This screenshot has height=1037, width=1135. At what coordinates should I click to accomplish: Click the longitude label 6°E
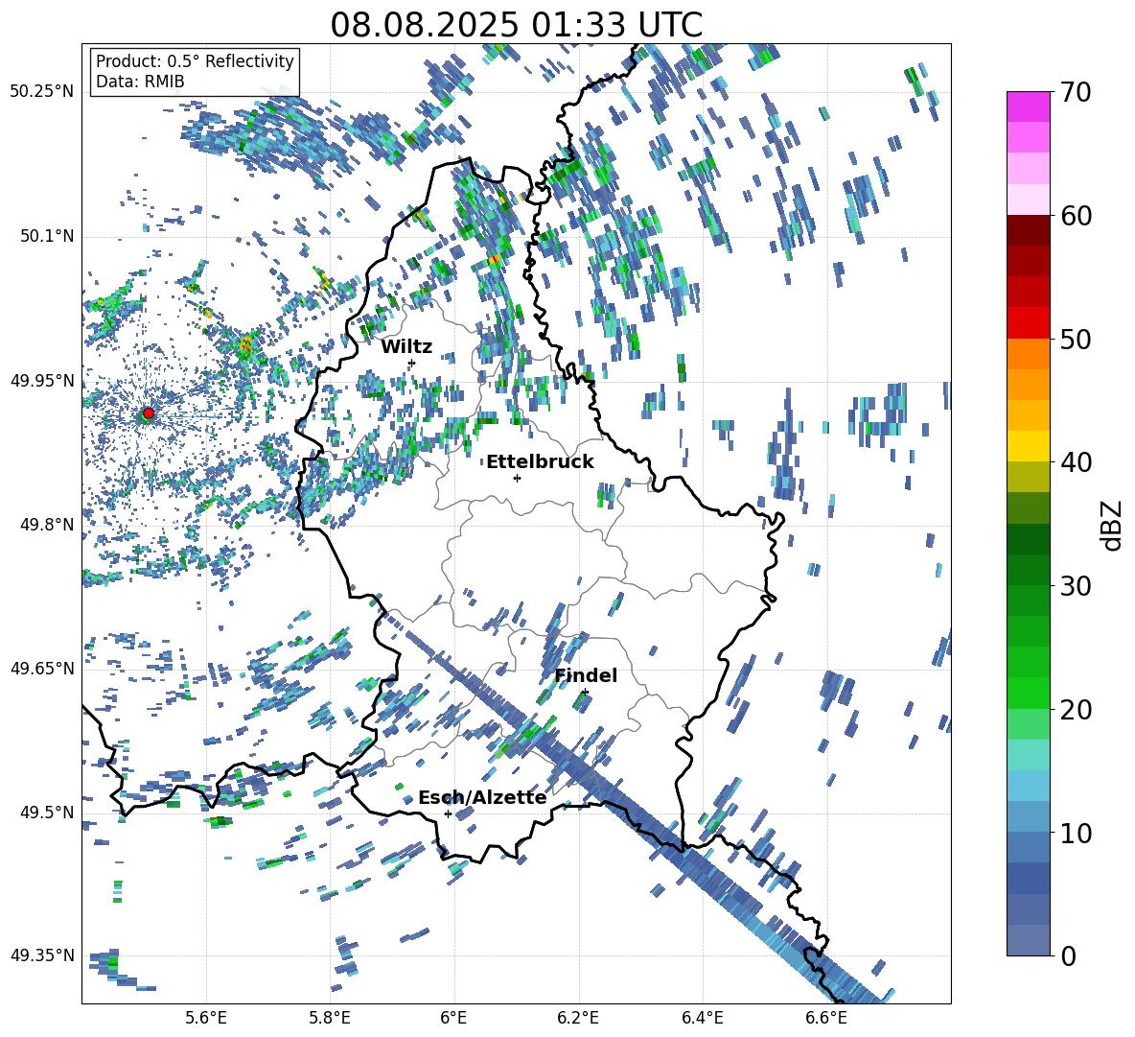(x=453, y=1018)
